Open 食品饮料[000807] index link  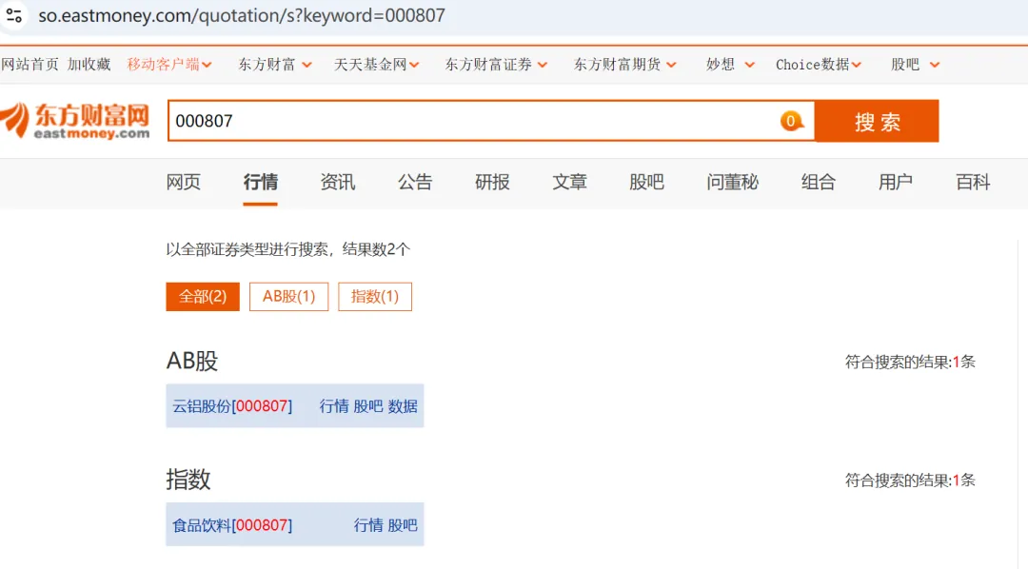tap(232, 525)
